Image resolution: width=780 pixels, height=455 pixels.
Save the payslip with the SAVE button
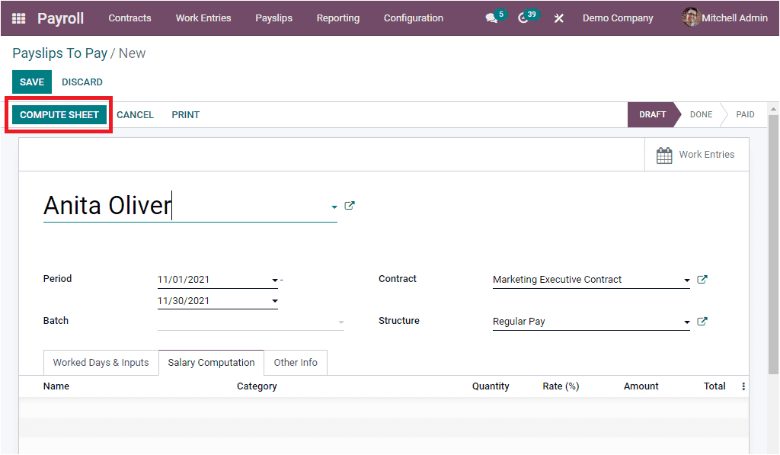point(31,82)
